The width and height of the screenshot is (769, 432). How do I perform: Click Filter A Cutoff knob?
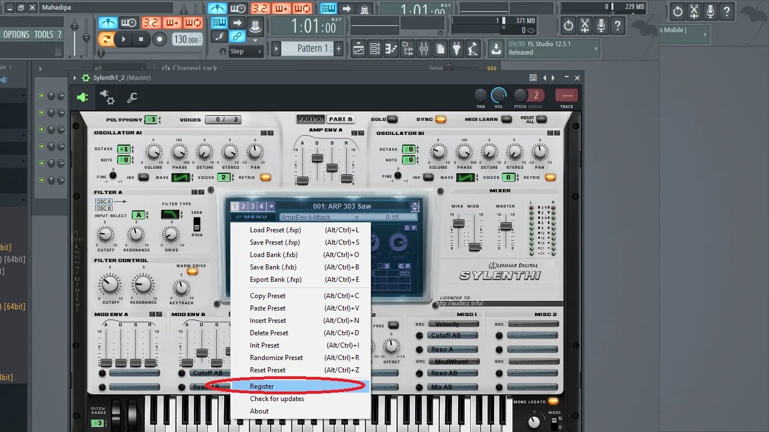point(106,235)
